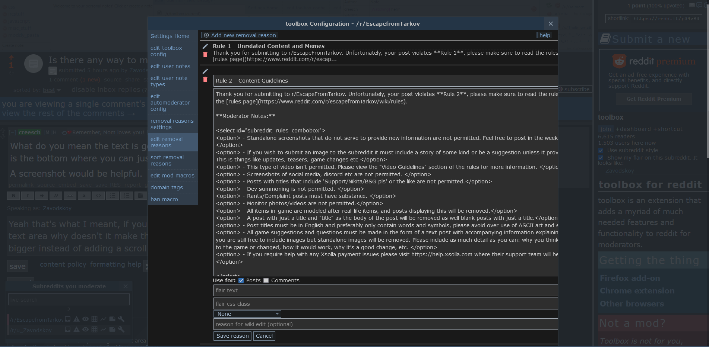Select 'edit user notes' menu item

173,66
